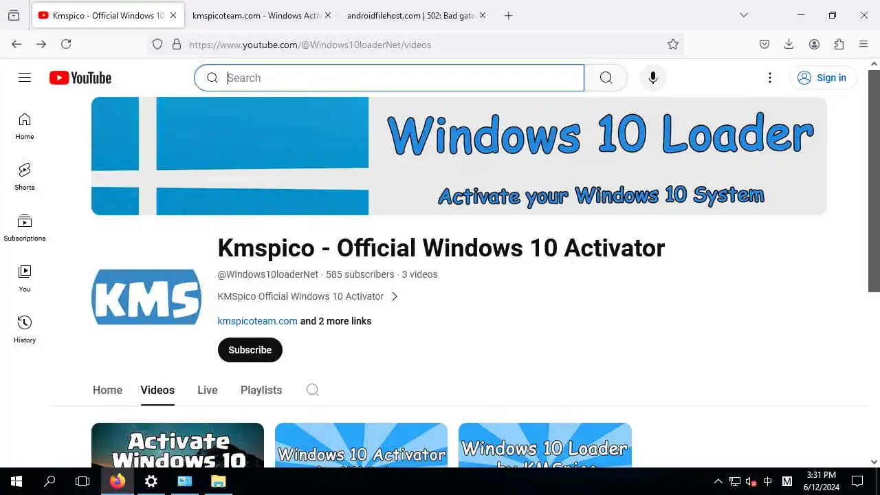Open the kmspicoteam.com channel link

(x=257, y=321)
